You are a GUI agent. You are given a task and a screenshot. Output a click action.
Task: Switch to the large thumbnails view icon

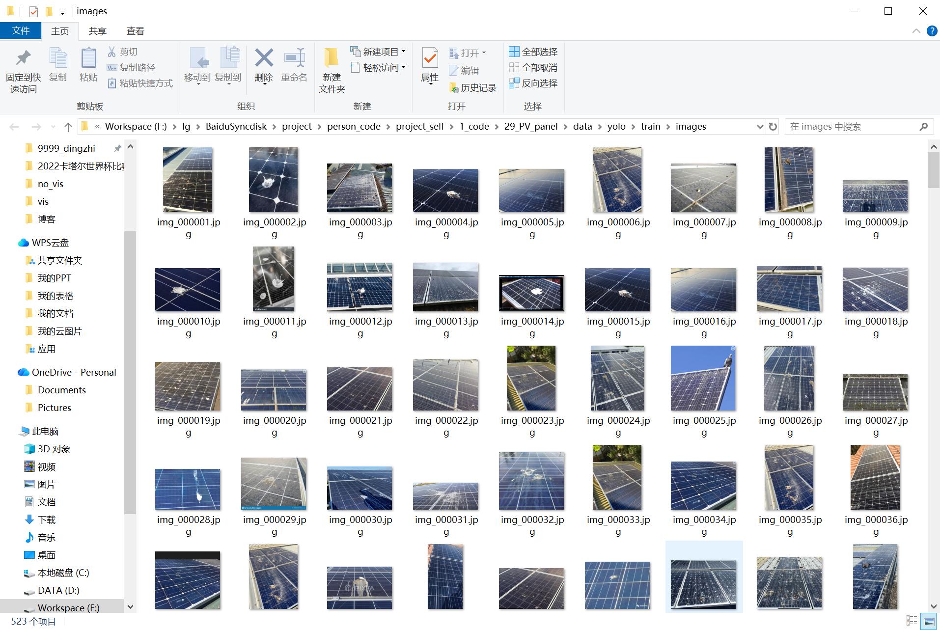click(928, 621)
